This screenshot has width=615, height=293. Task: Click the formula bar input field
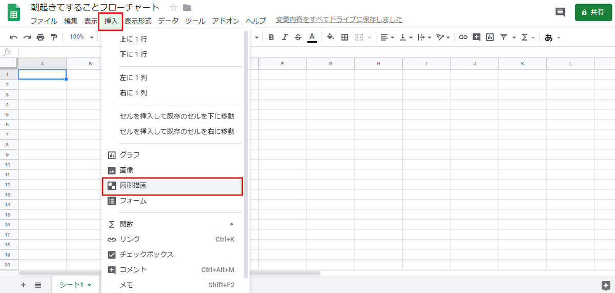pyautogui.click(x=317, y=52)
